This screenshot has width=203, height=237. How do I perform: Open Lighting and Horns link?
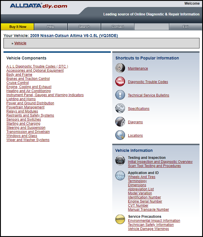click(x=21, y=99)
